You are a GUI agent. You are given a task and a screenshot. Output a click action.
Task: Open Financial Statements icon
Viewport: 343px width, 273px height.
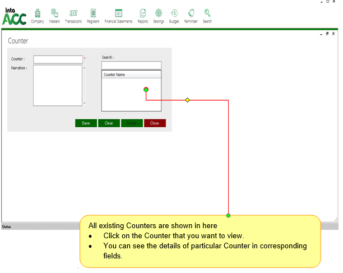[x=118, y=13]
